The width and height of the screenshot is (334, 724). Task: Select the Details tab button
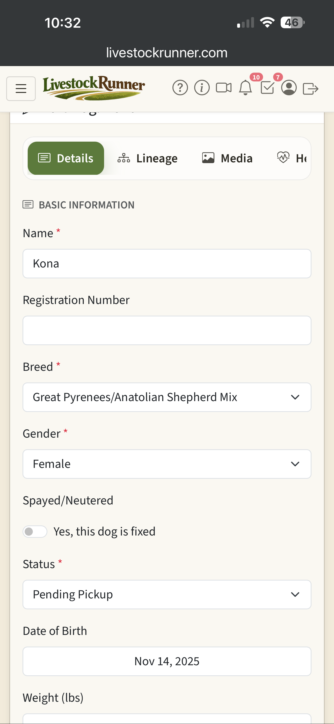[66, 158]
